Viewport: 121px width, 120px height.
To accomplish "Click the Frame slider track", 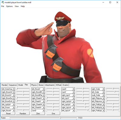I will (x=43, y=118).
